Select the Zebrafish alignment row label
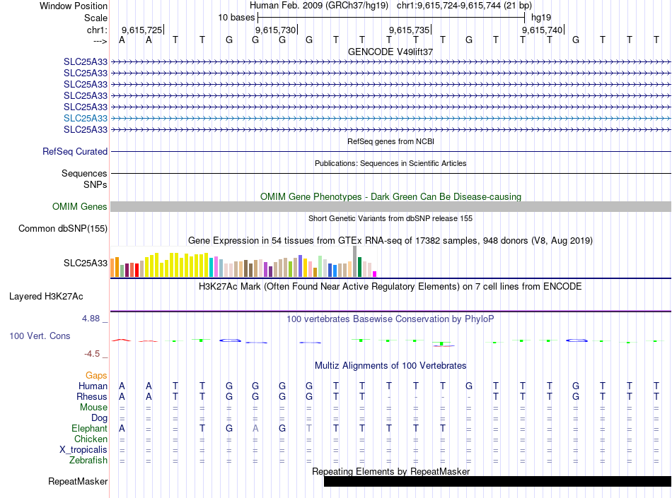 pos(88,460)
